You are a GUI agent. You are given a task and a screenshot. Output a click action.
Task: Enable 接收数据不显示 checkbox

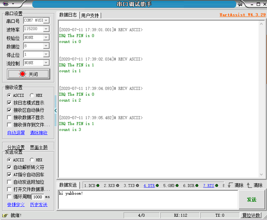[9, 118]
